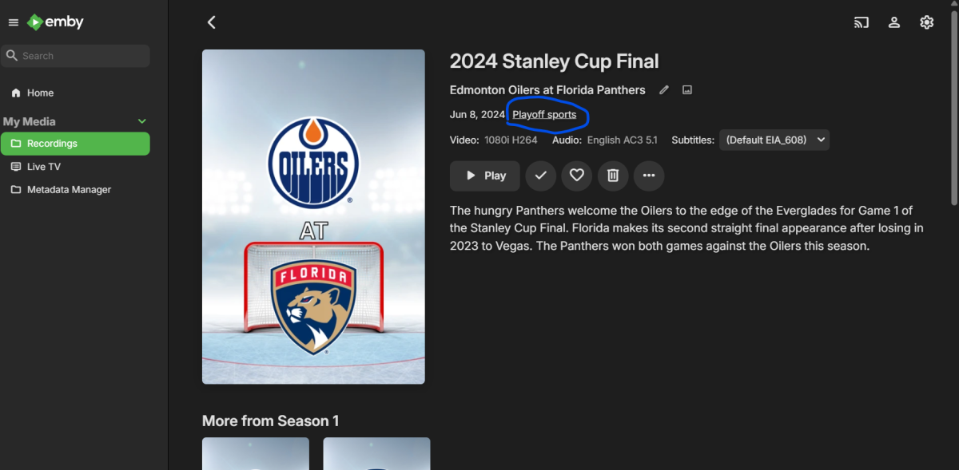Viewport: 959px width, 470px height.
Task: Collapse the My Media section chevron
Action: tap(142, 121)
